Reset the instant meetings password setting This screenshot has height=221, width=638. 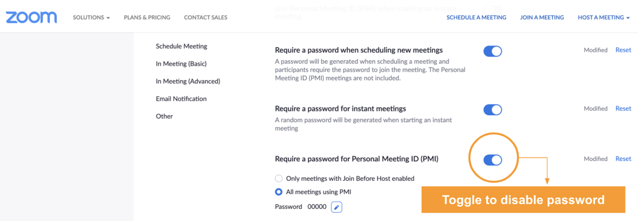pyautogui.click(x=623, y=108)
